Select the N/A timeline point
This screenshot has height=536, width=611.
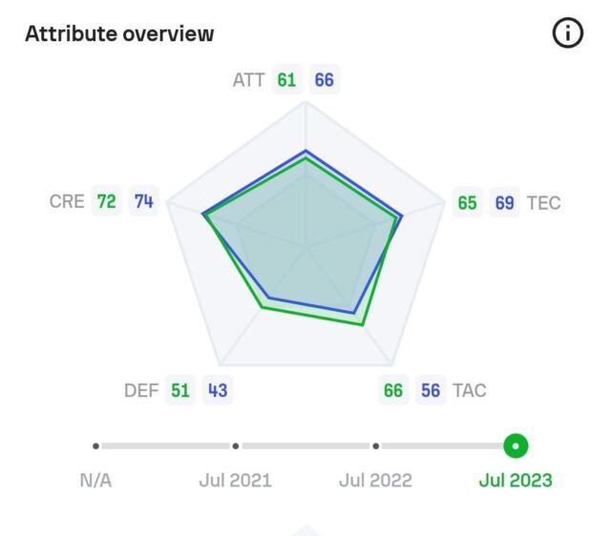point(95,446)
